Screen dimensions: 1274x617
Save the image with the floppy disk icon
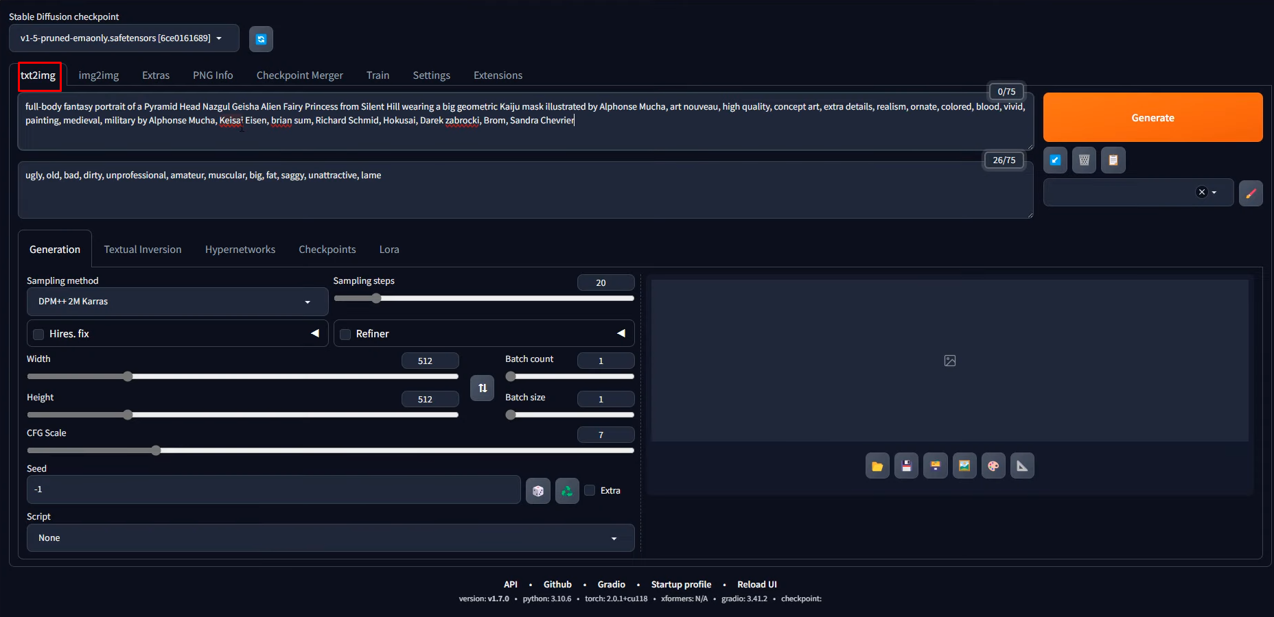(x=906, y=466)
